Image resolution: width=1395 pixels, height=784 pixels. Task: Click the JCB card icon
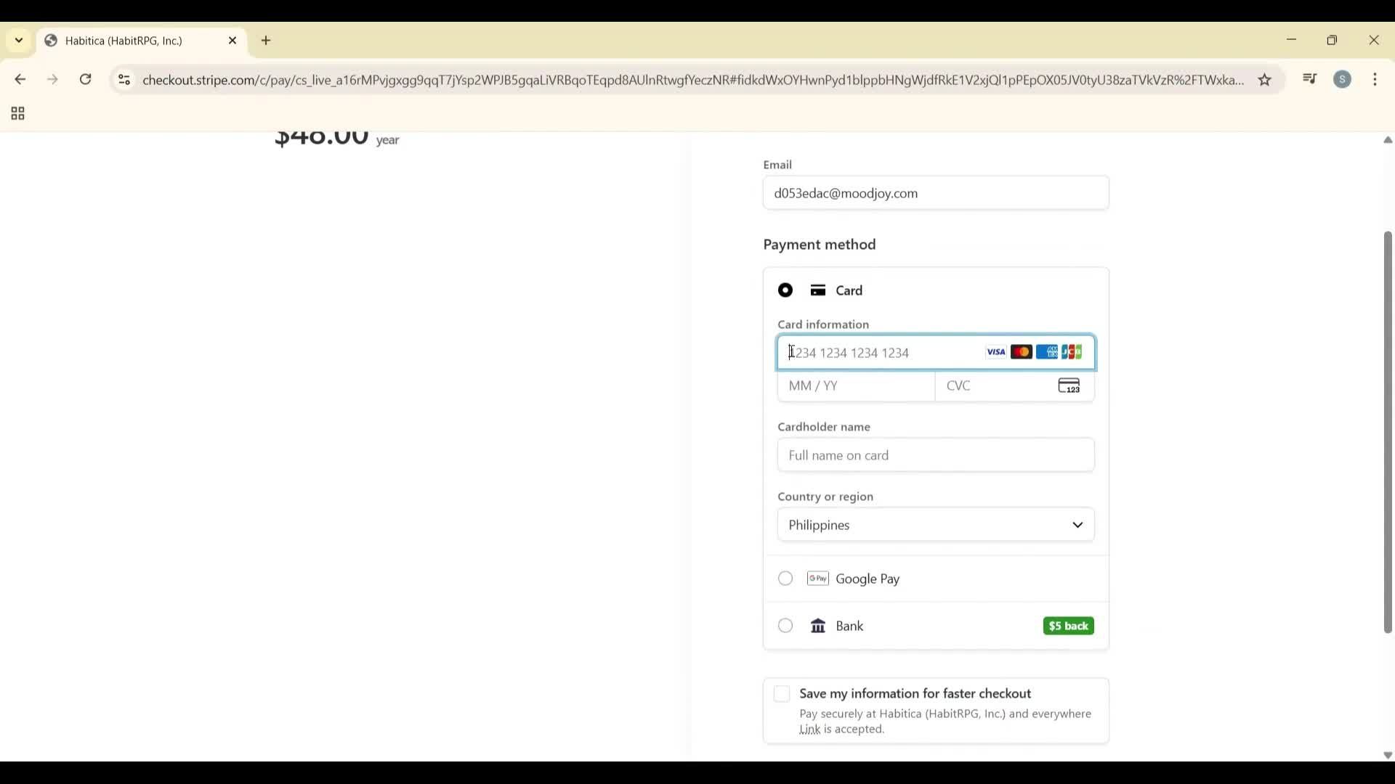(x=1072, y=351)
